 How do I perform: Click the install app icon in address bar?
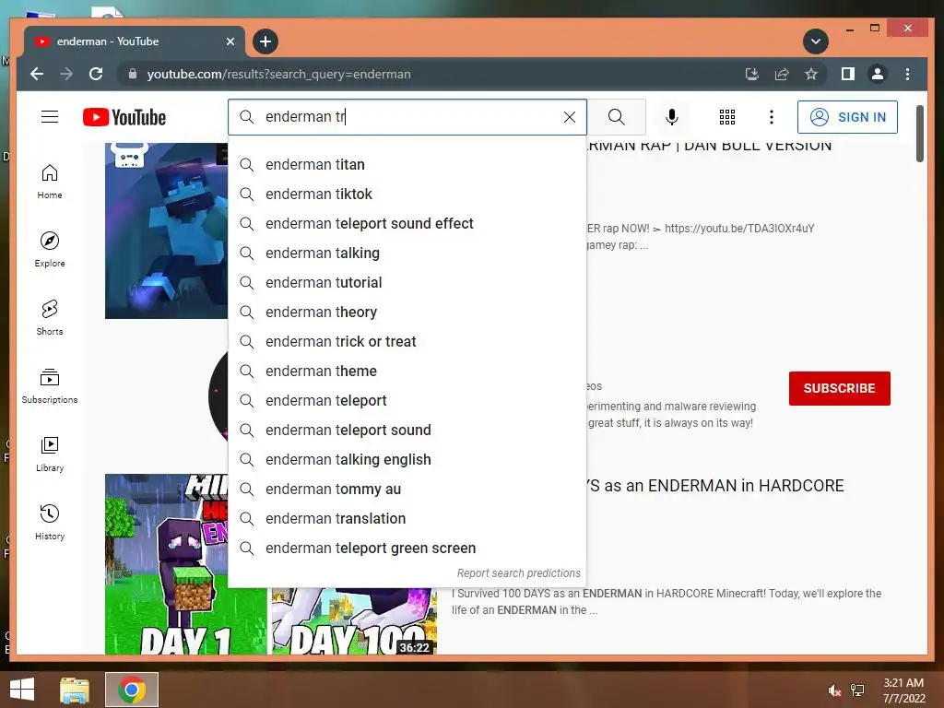[x=752, y=74]
